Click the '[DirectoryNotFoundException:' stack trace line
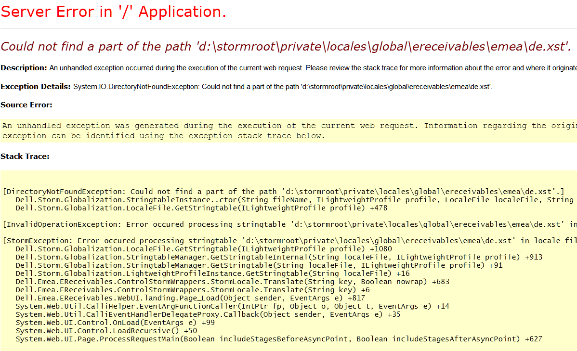 283,192
